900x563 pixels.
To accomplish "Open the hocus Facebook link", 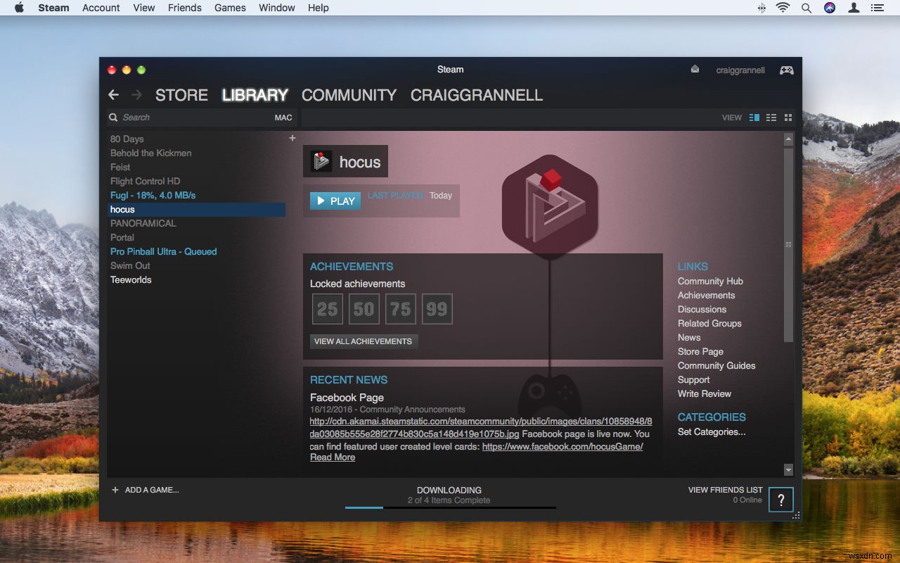I will 561,446.
